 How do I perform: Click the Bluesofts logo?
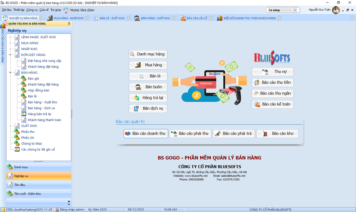coord(271,58)
